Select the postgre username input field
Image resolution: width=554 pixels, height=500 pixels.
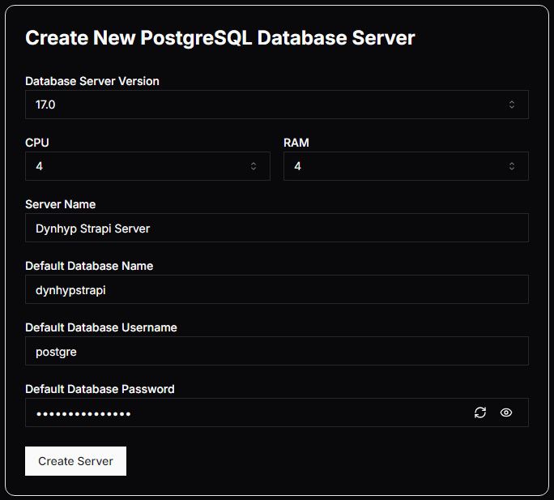[277, 351]
